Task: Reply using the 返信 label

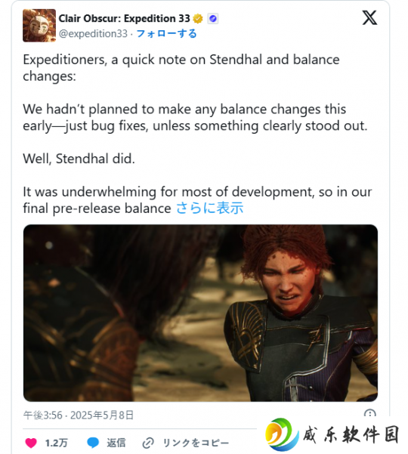Action: (116, 443)
